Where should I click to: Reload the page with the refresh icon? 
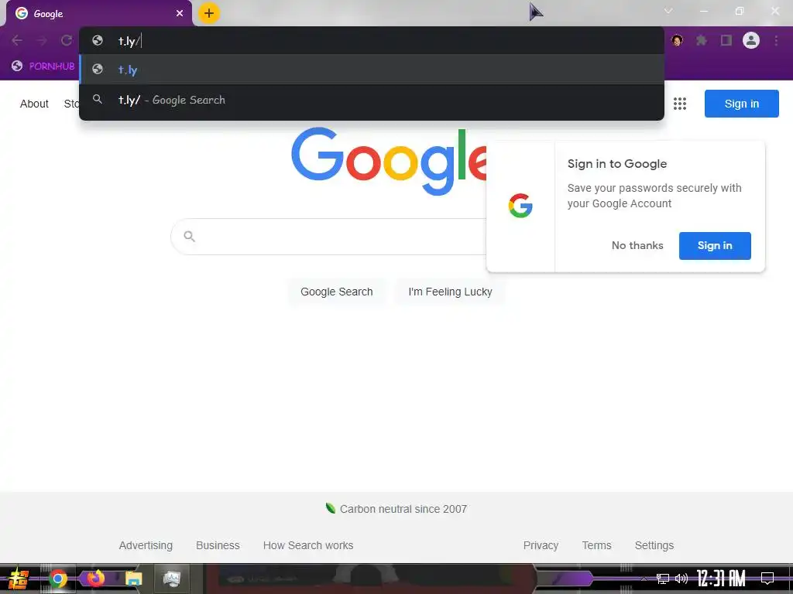pyautogui.click(x=67, y=40)
